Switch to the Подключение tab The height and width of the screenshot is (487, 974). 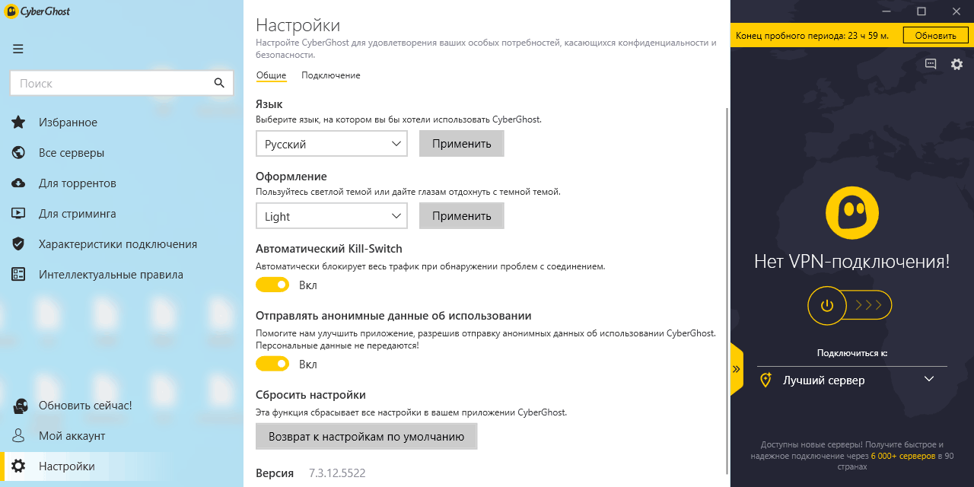tap(331, 75)
